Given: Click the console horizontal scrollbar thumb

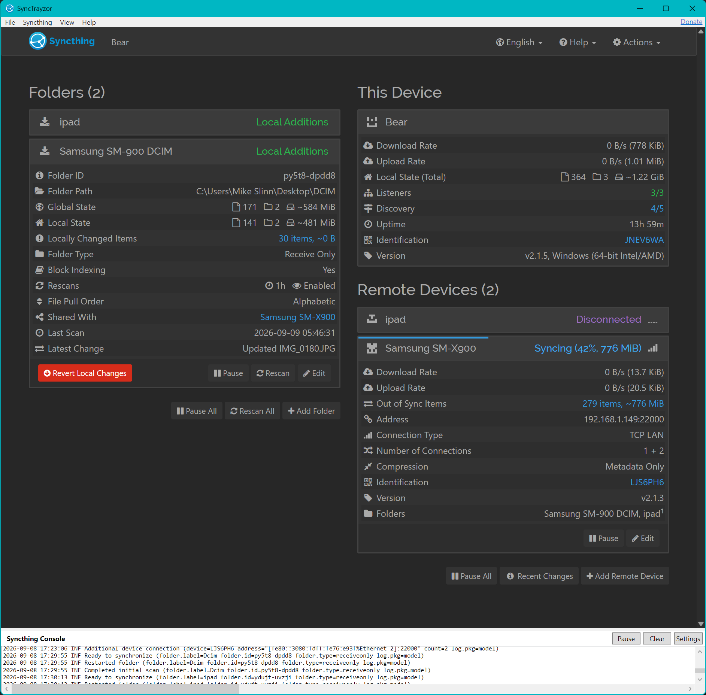Looking at the screenshot, I should click(125, 689).
